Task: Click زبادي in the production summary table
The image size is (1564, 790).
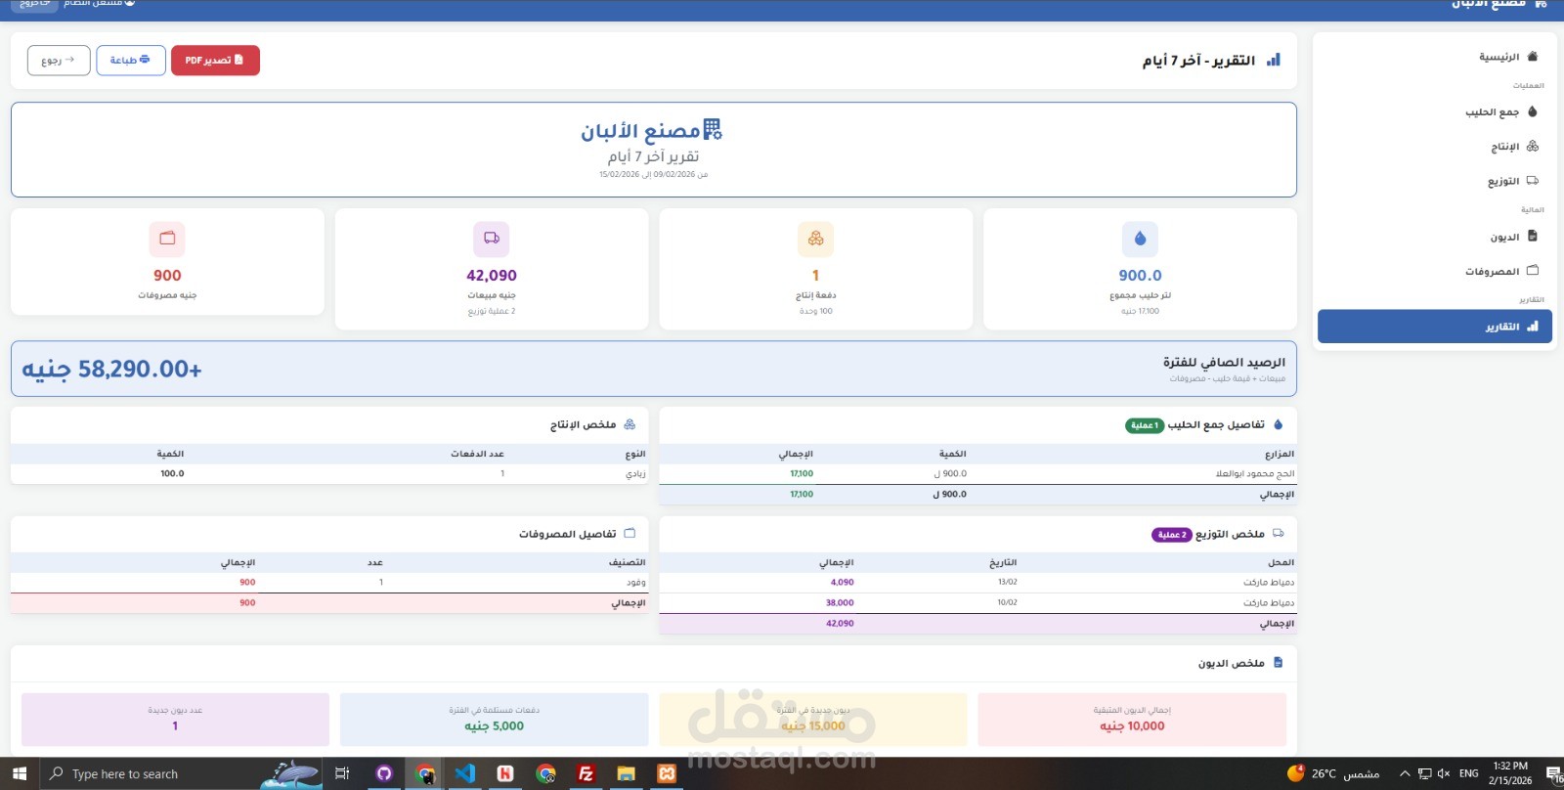Action: point(635,474)
